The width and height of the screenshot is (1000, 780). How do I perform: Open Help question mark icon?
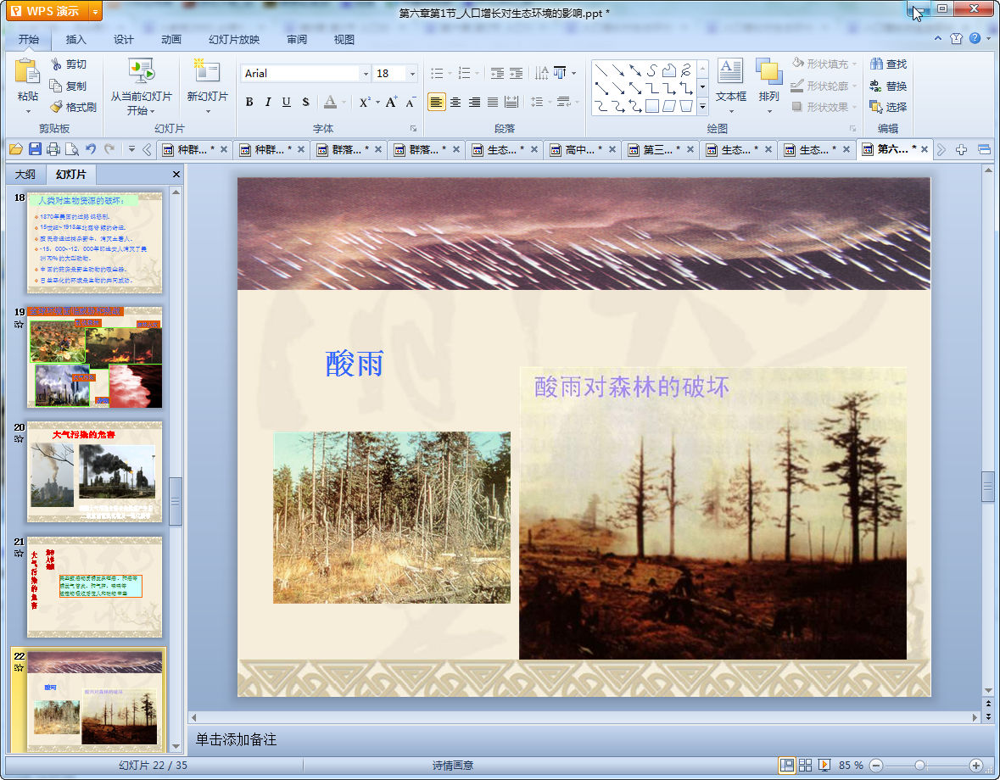[x=975, y=38]
